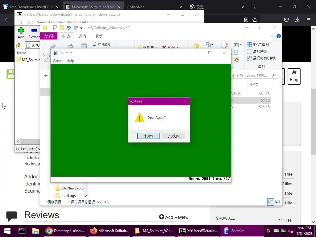316x237 pixels.
Task: Switch Explorer to details view icon
Action: tap(271, 202)
